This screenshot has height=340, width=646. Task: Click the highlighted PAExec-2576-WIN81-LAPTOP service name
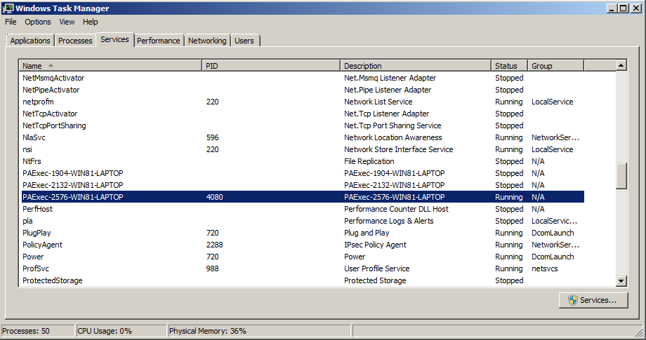coord(73,197)
